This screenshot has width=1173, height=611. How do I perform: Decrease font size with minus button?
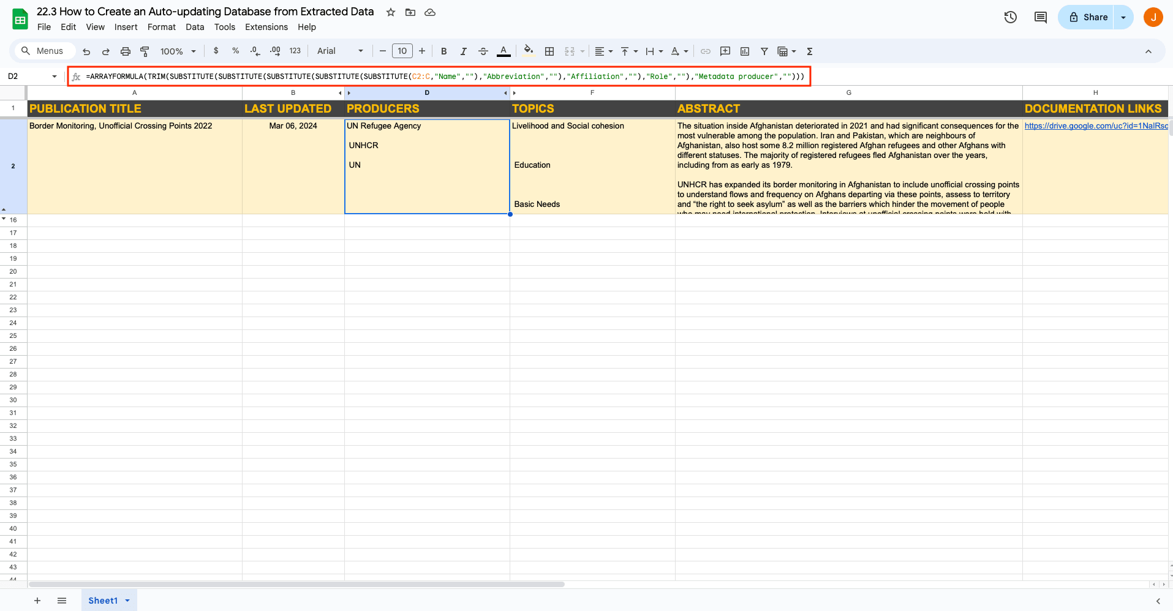coord(383,51)
